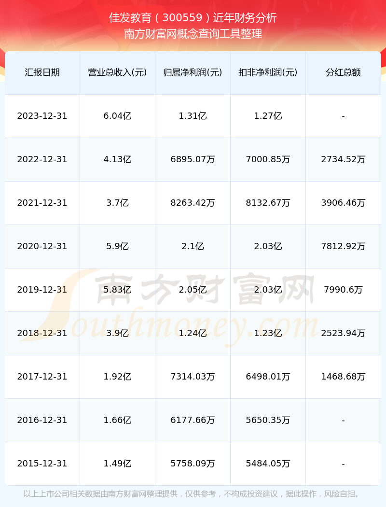Click the 5.9亿 revenue cell
The width and height of the screenshot is (386, 507).
pyautogui.click(x=118, y=246)
